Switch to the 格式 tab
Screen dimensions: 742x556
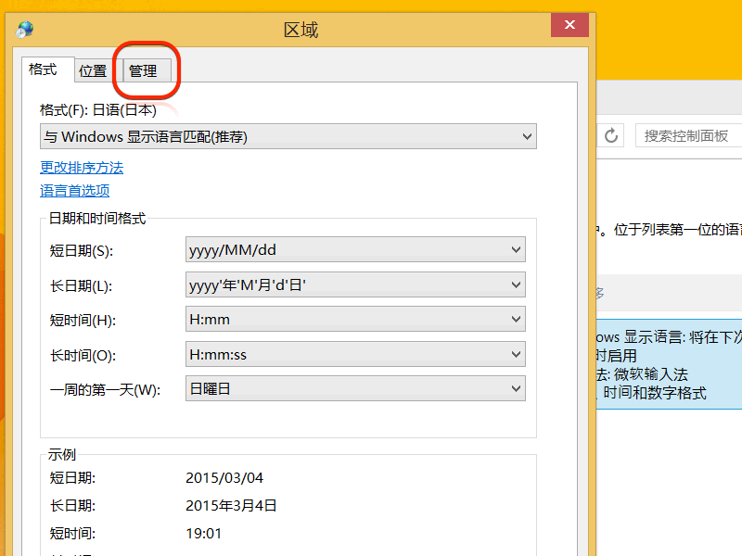pyautogui.click(x=43, y=69)
